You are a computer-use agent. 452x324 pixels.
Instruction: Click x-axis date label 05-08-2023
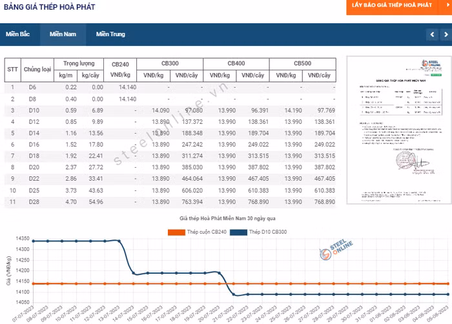pos(438,314)
